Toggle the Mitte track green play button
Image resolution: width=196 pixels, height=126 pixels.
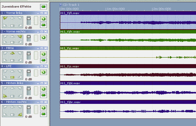click(x=43, y=54)
